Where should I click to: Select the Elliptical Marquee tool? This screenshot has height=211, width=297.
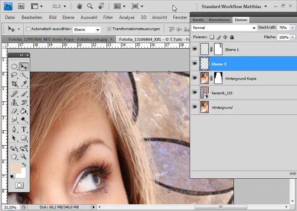point(14,67)
